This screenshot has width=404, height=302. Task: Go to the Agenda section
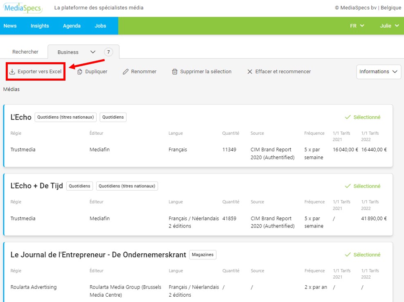tap(72, 26)
